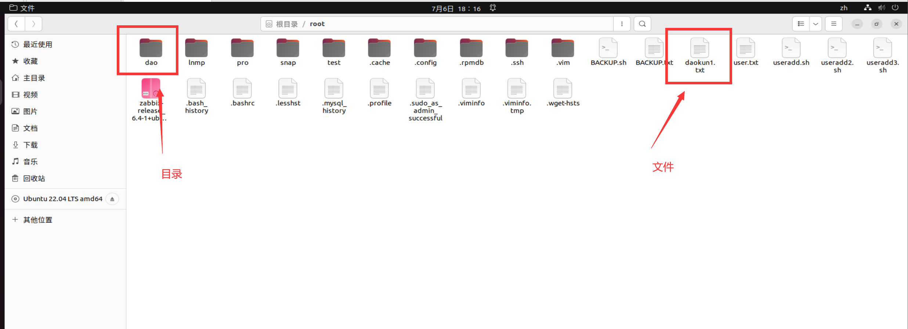The height and width of the screenshot is (329, 908).
Task: Select the pro folder
Action: 242,52
